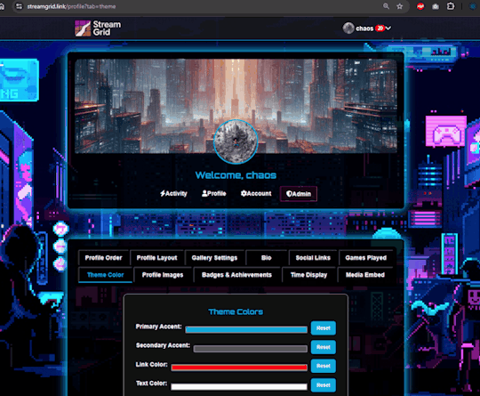
Task: Select the Theme Color tab
Action: pyautogui.click(x=105, y=275)
